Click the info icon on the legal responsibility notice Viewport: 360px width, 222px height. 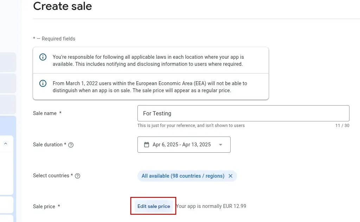43,57
